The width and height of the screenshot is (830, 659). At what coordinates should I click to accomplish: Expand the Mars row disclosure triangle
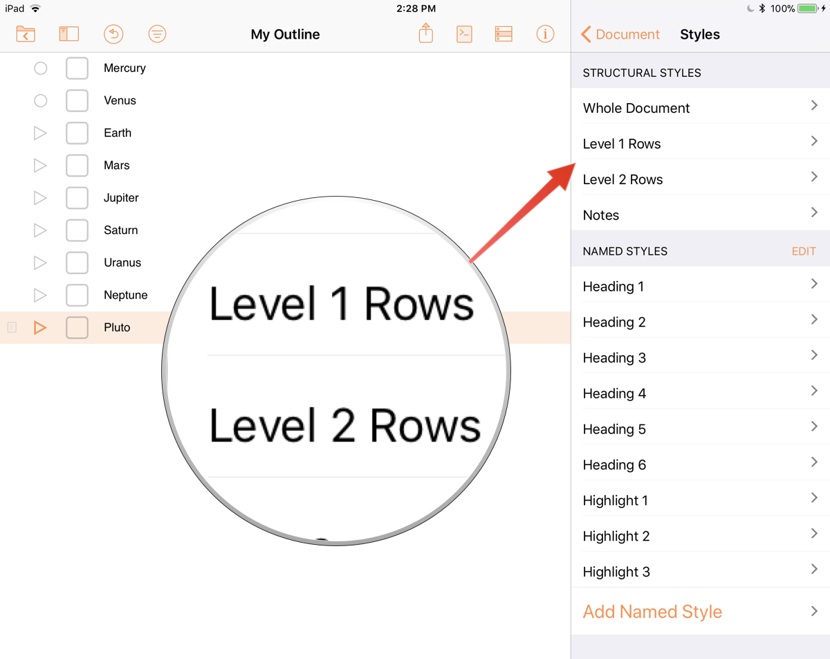[40, 165]
